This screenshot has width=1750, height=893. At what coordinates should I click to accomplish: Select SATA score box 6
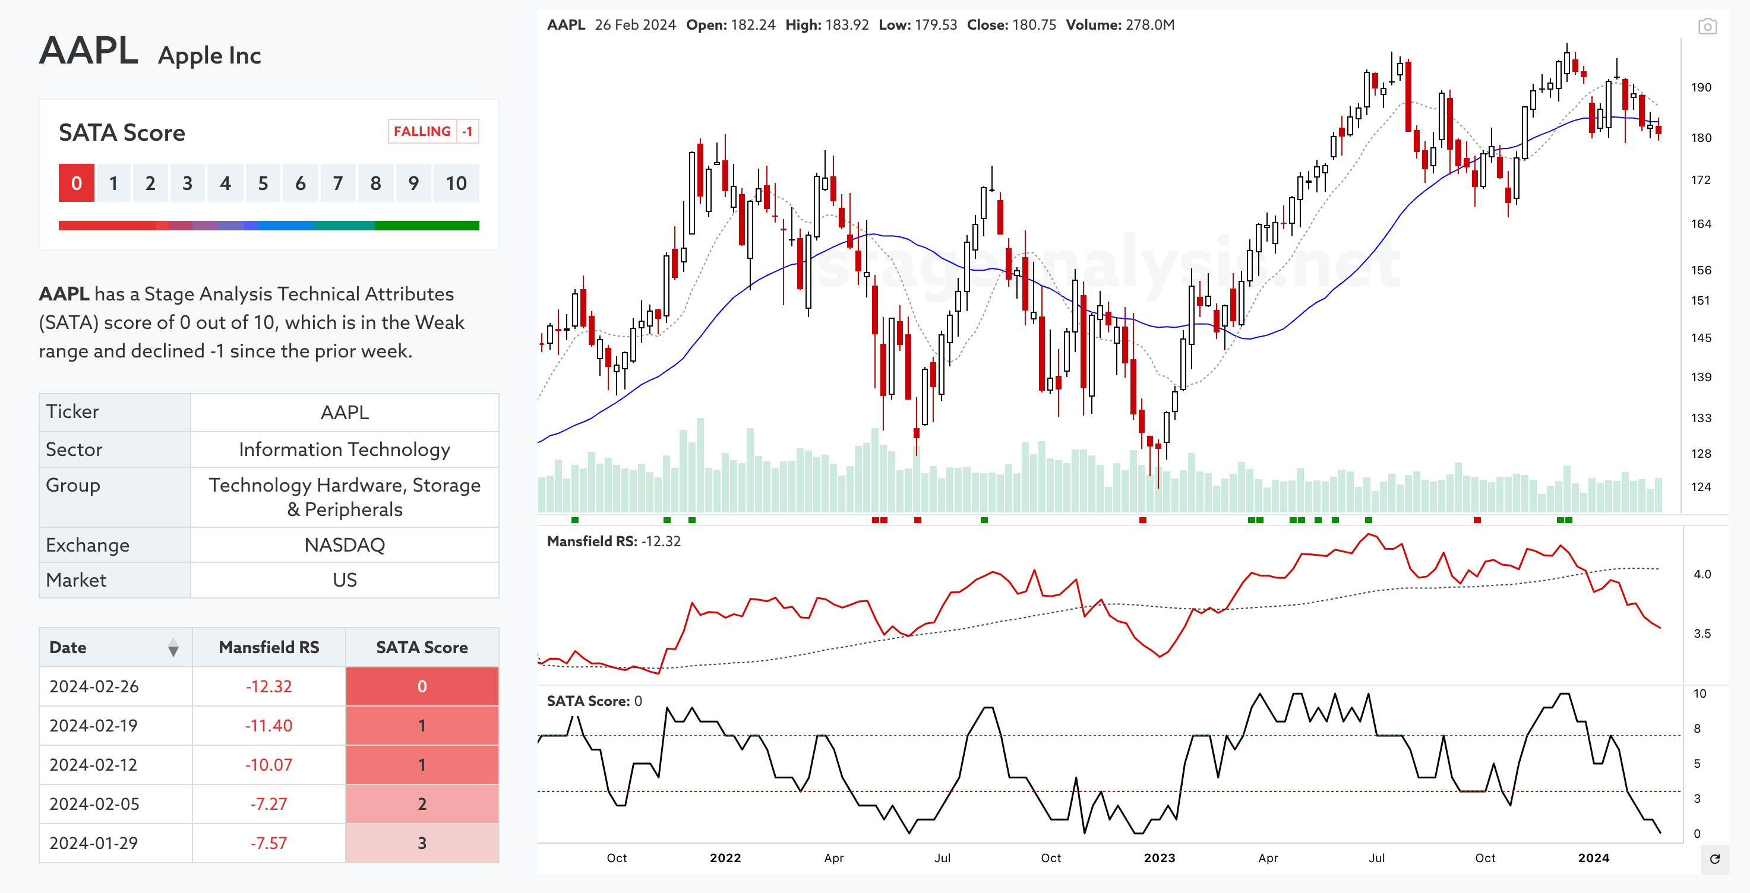click(300, 183)
